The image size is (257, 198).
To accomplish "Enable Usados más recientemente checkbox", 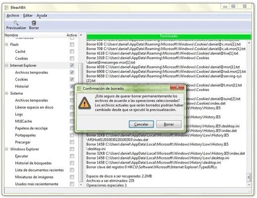I will (x=72, y=184).
